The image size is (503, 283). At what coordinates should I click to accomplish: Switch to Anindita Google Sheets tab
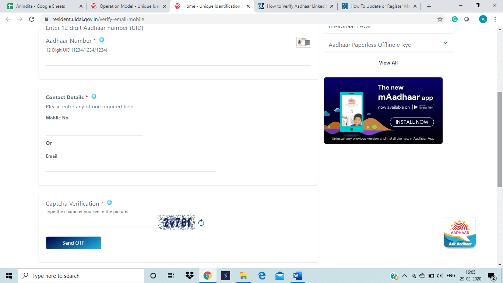(x=41, y=6)
